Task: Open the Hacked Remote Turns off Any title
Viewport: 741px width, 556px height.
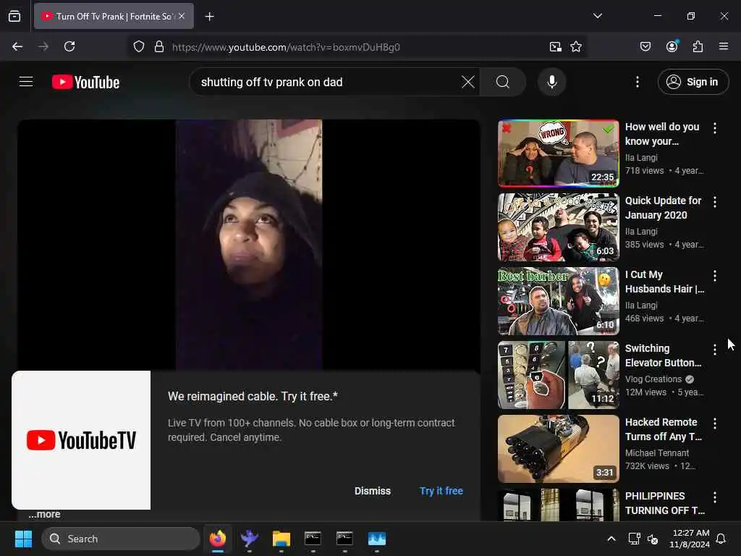Action: click(x=664, y=429)
